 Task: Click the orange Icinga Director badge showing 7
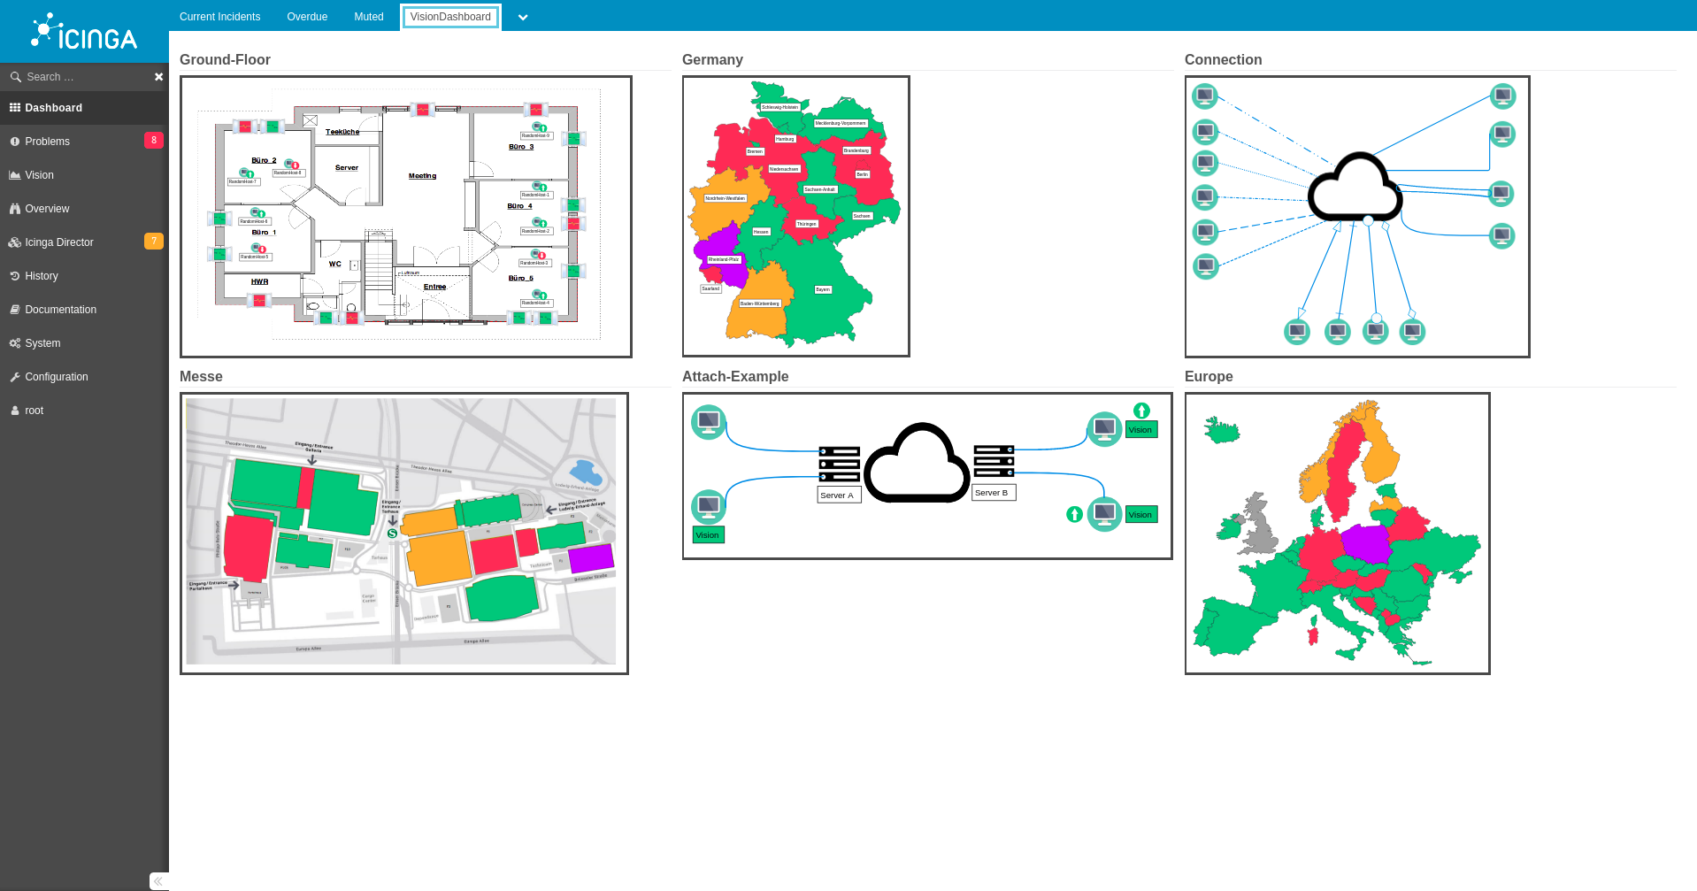pyautogui.click(x=154, y=241)
